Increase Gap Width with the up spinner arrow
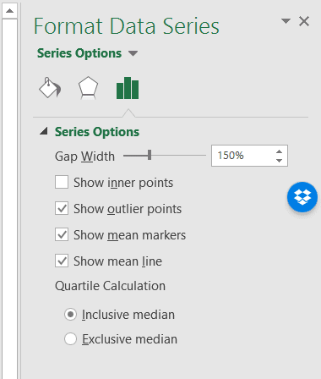This screenshot has width=321, height=379. [279, 151]
